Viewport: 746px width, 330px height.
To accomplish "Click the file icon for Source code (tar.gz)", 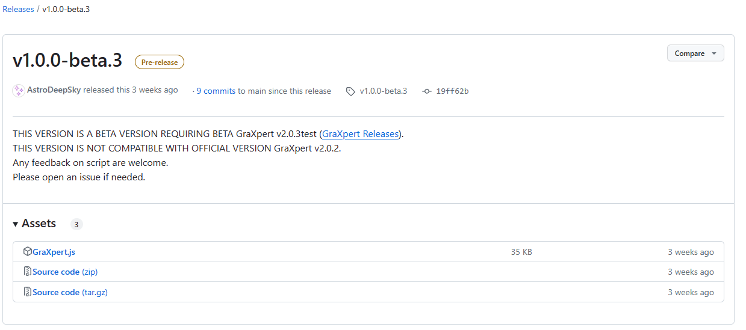I will (28, 292).
